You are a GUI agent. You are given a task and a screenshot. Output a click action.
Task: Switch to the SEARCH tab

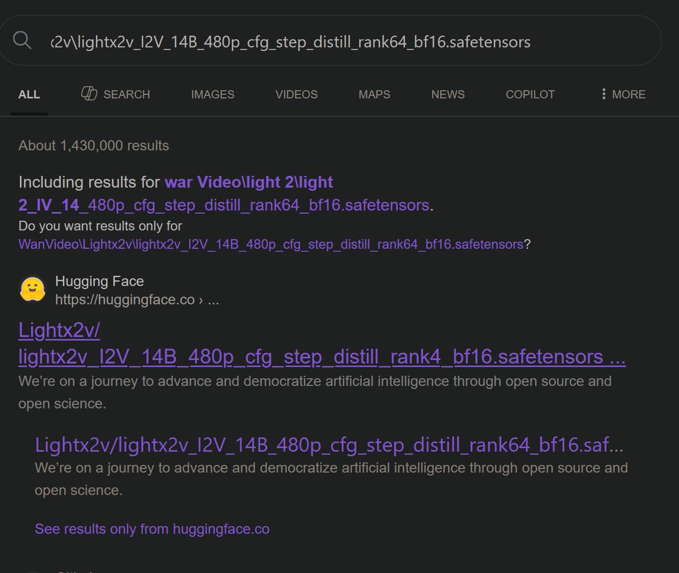pyautogui.click(x=116, y=94)
